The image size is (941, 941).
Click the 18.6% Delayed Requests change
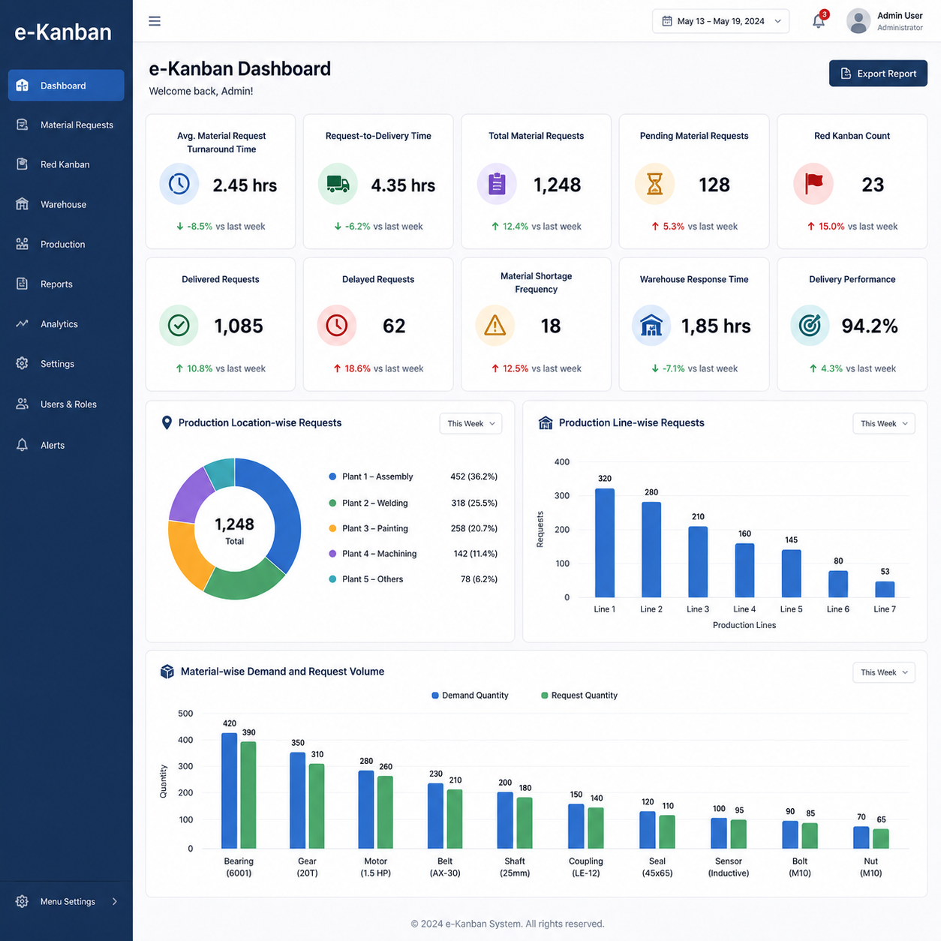coord(357,368)
